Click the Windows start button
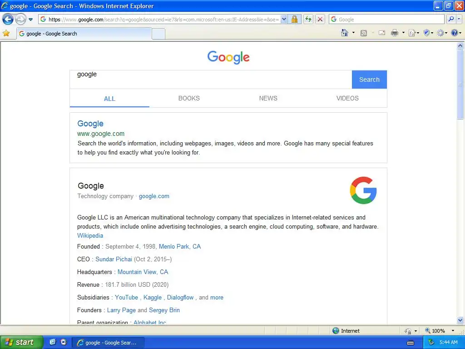The height and width of the screenshot is (349, 465). 21,342
